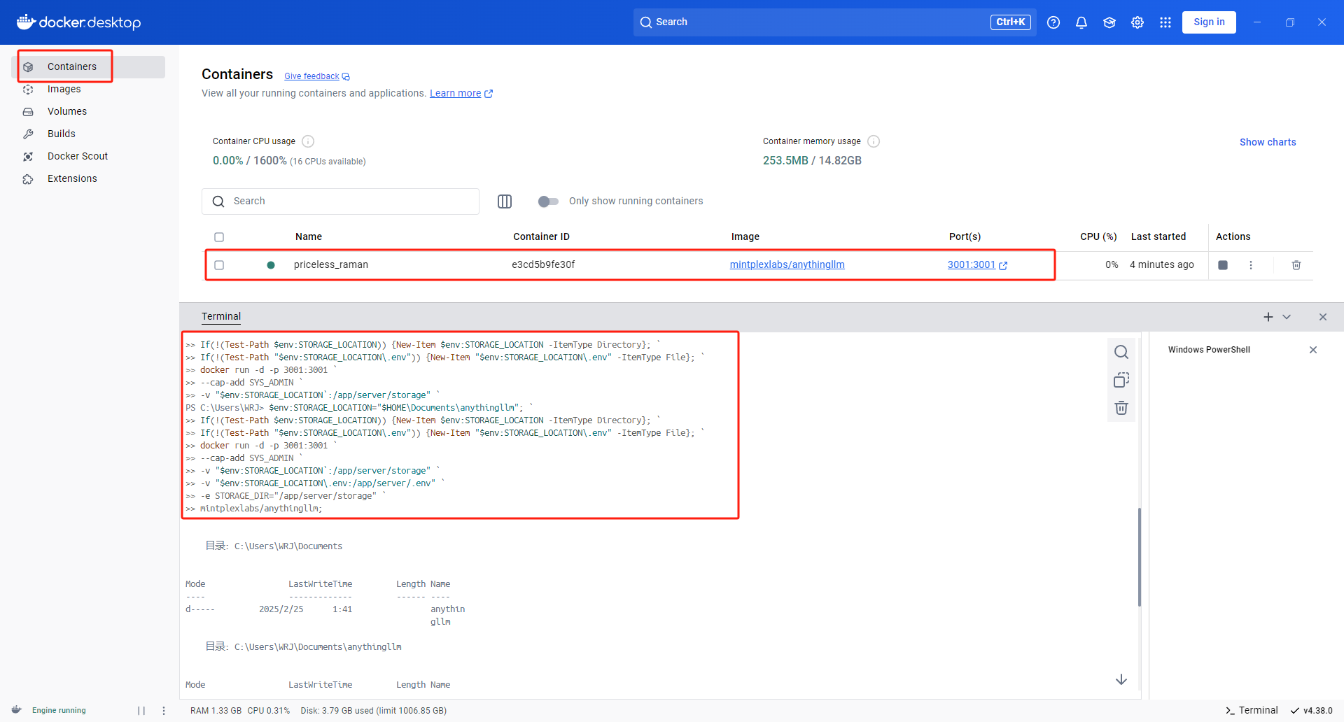This screenshot has width=1344, height=722.
Task: Expand the new terminal type dropdown chevron
Action: [1287, 317]
